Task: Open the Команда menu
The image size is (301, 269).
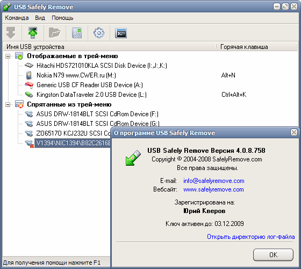Action: [17, 18]
